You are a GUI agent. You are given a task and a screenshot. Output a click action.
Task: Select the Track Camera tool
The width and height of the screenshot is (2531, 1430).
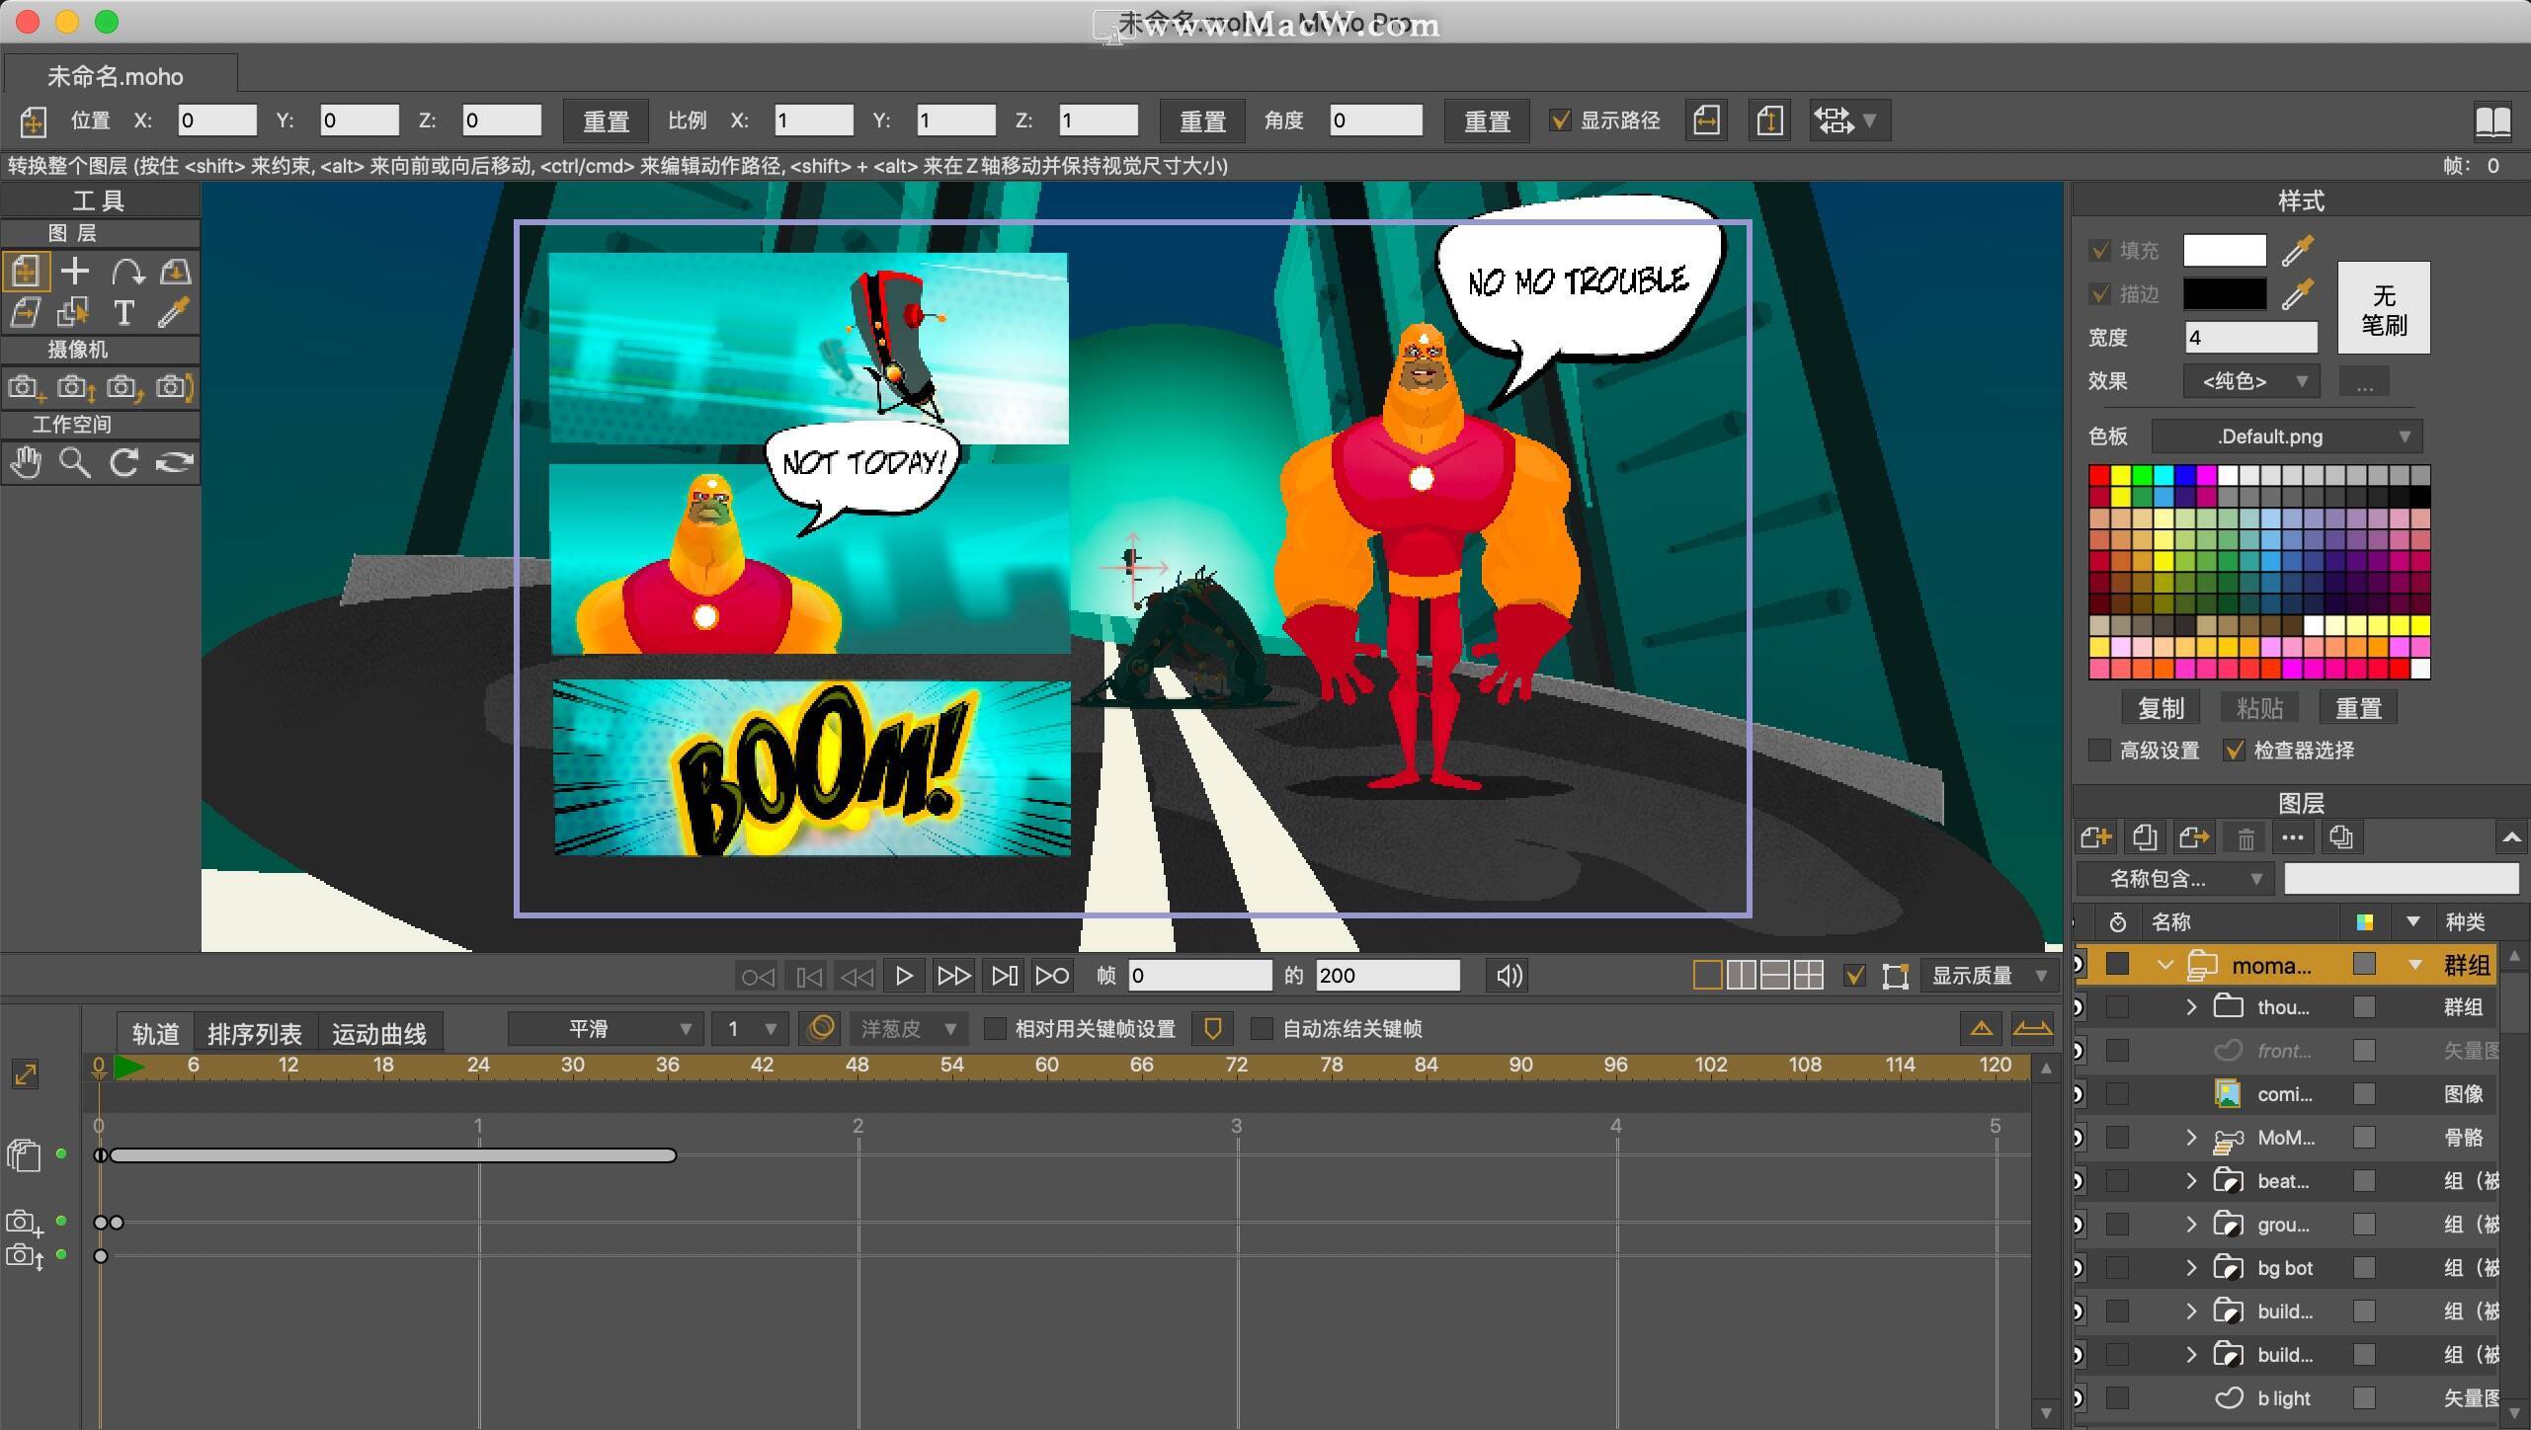27,387
